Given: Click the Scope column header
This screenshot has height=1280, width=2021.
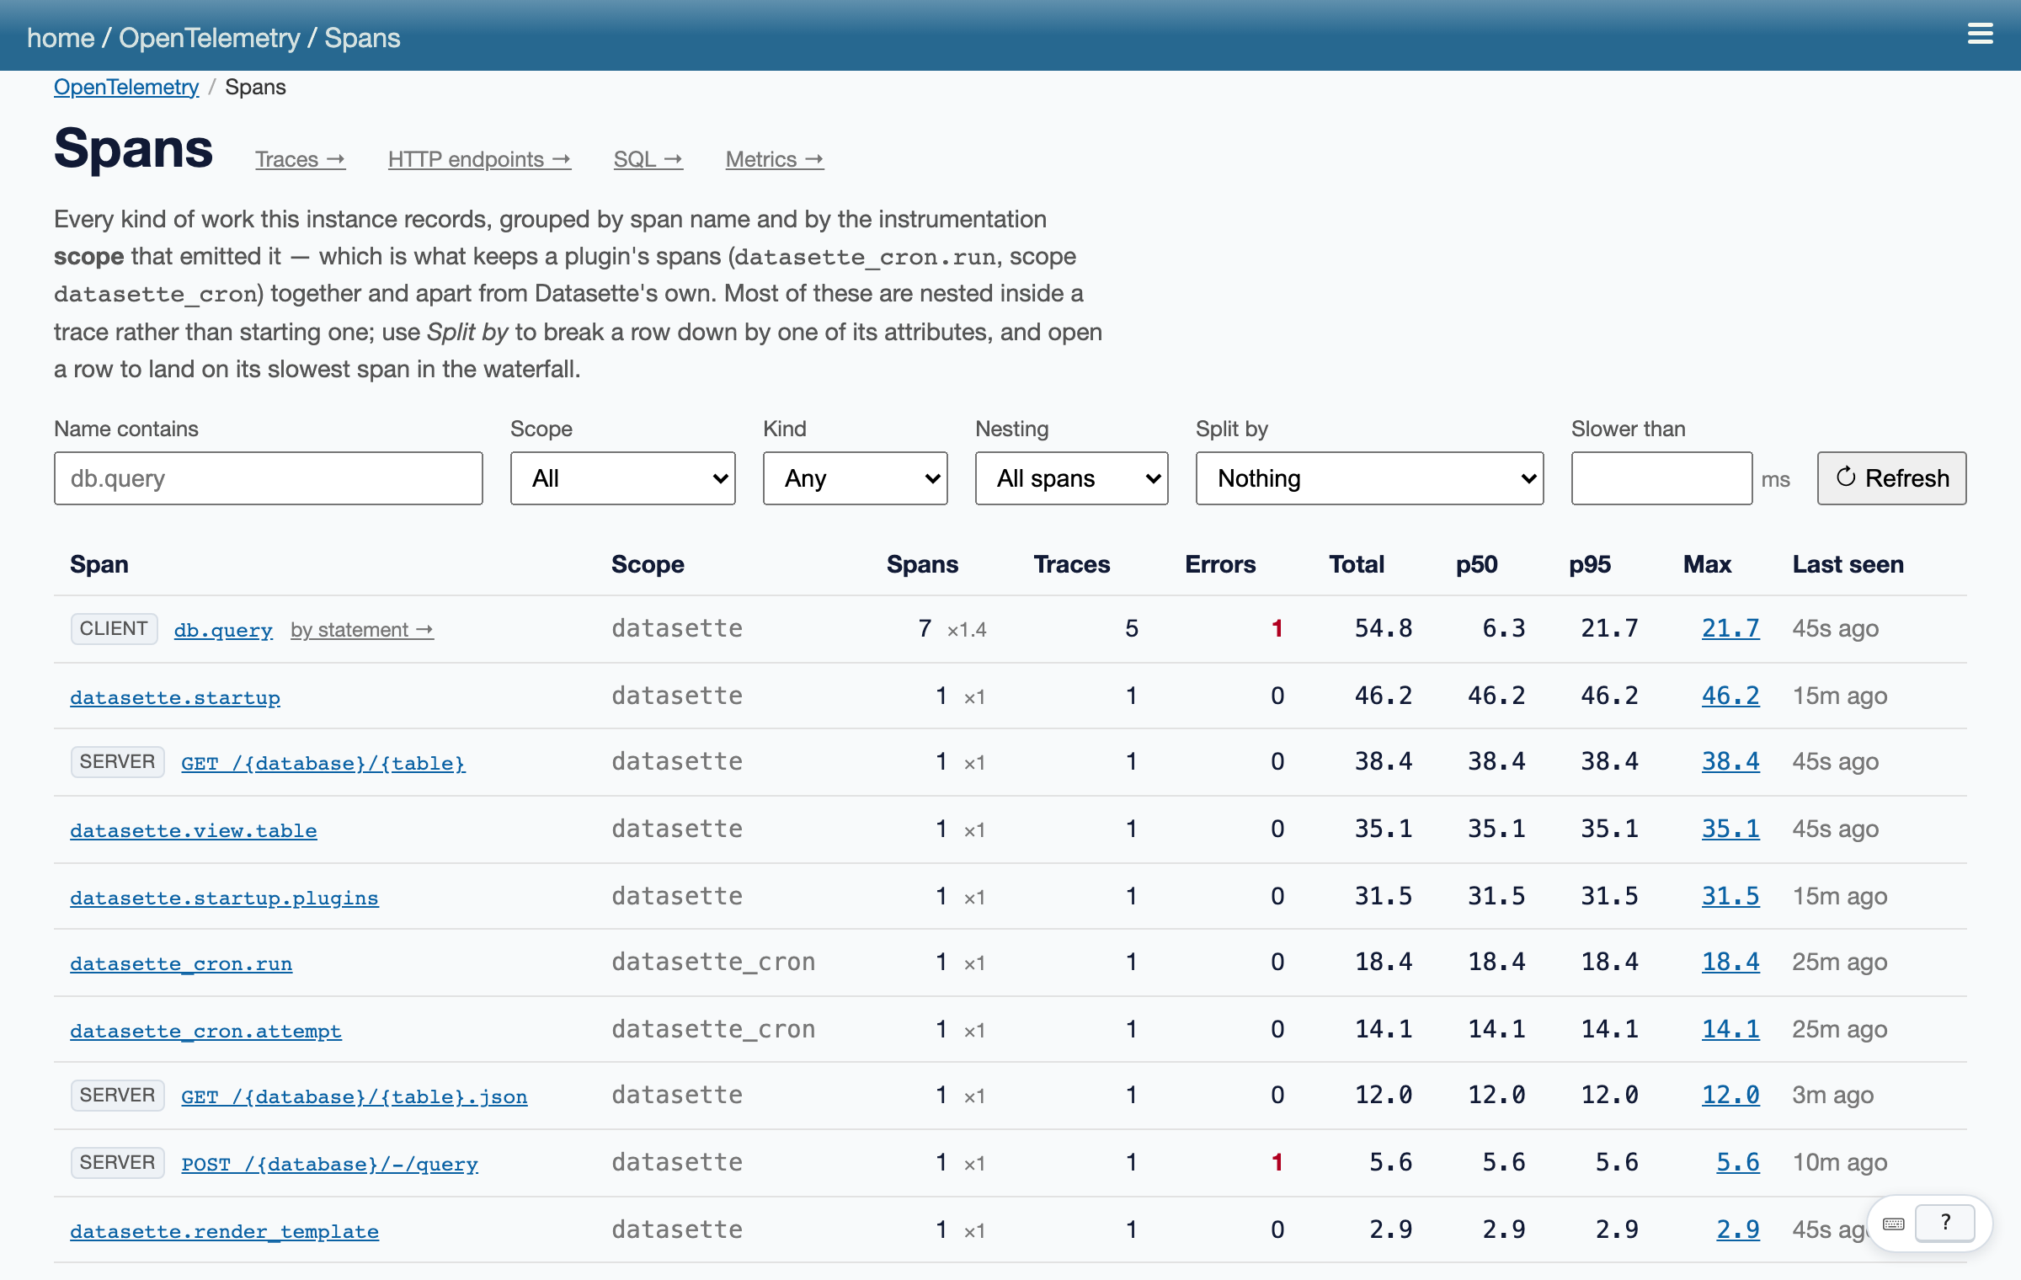Looking at the screenshot, I should pyautogui.click(x=648, y=564).
